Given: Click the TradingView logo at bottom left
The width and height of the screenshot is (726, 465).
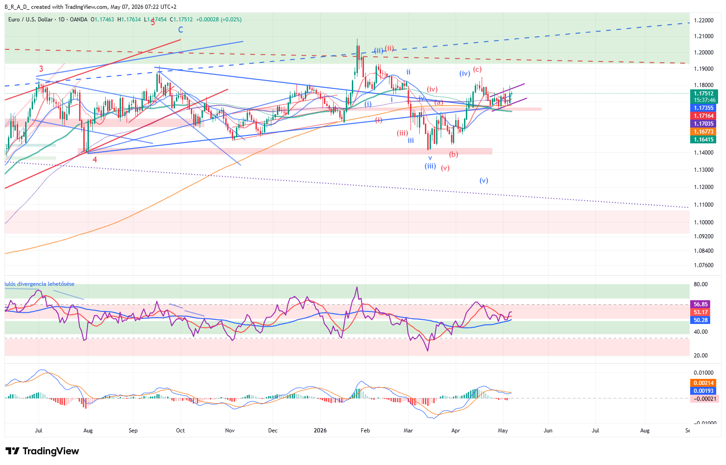Looking at the screenshot, I should (42, 451).
